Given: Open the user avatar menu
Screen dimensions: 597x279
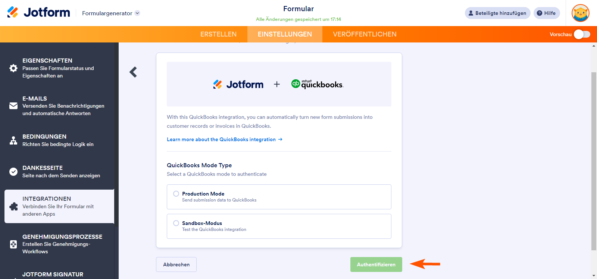Looking at the screenshot, I should [581, 13].
